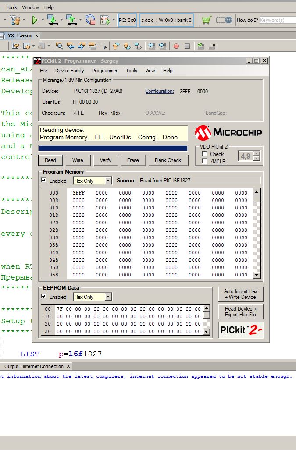Click the Microchip logo in PICkit window
The image size is (296, 450).
tap(228, 132)
